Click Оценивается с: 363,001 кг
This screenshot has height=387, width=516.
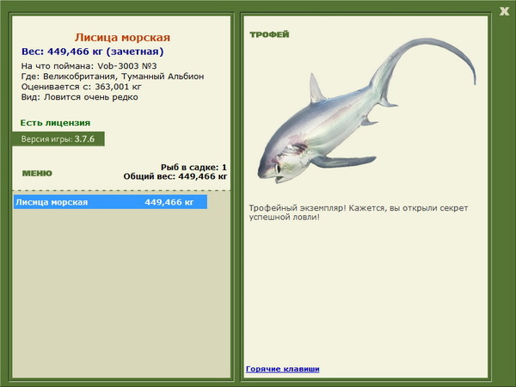(x=82, y=87)
